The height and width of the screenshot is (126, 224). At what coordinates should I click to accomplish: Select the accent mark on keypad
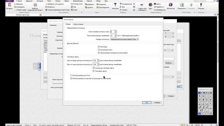click(203, 96)
